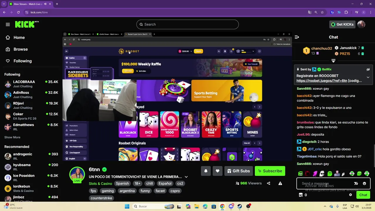Open the channel shop icon below chat
Viewport: 375px width, 211px height.
pyautogui.click(x=301, y=195)
